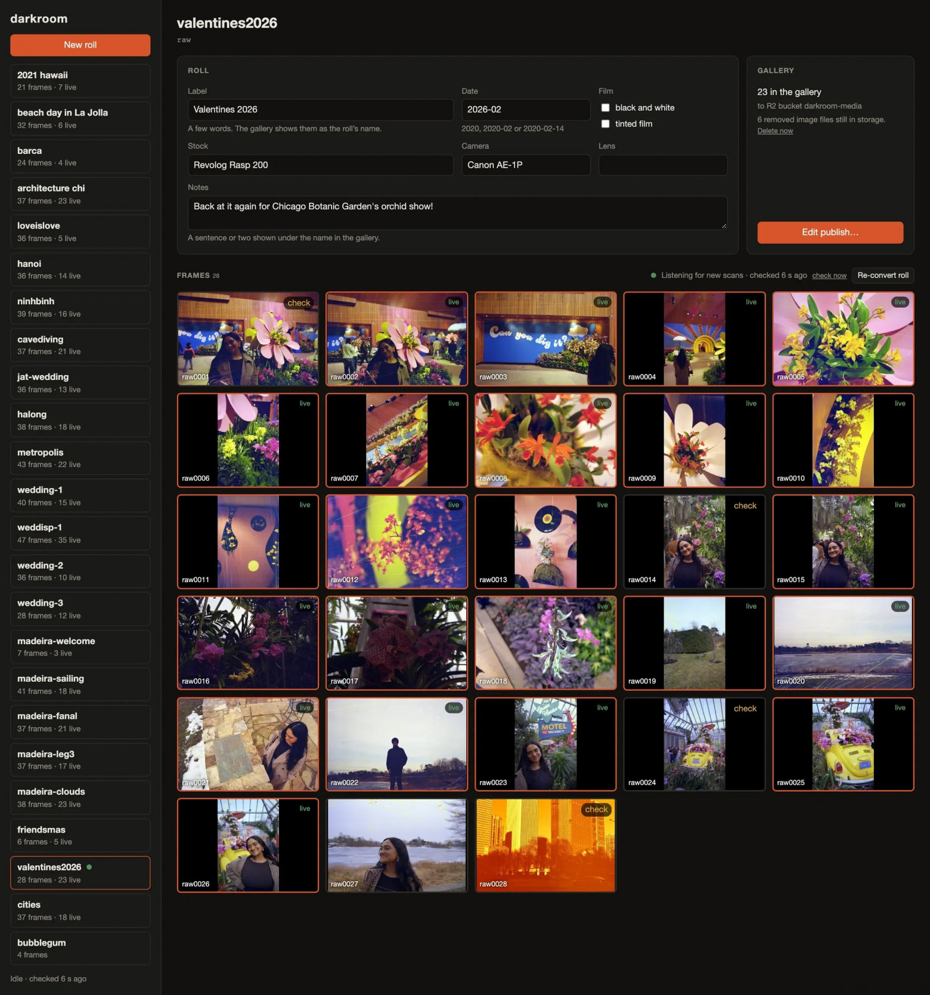Open the cities roll
930x995 pixels.
point(80,910)
